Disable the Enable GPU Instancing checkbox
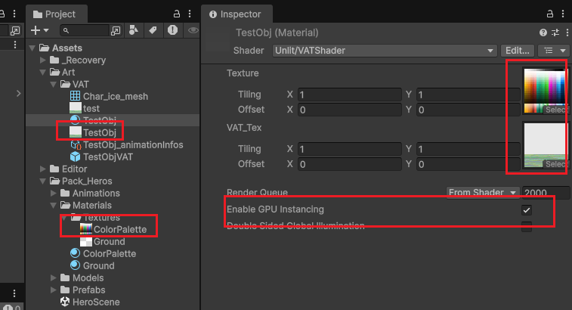The height and width of the screenshot is (310, 572). click(x=527, y=209)
